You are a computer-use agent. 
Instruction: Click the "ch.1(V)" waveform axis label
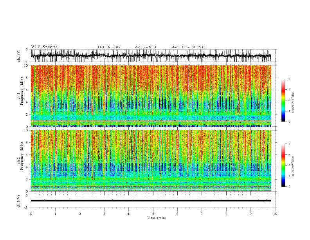click(x=19, y=56)
